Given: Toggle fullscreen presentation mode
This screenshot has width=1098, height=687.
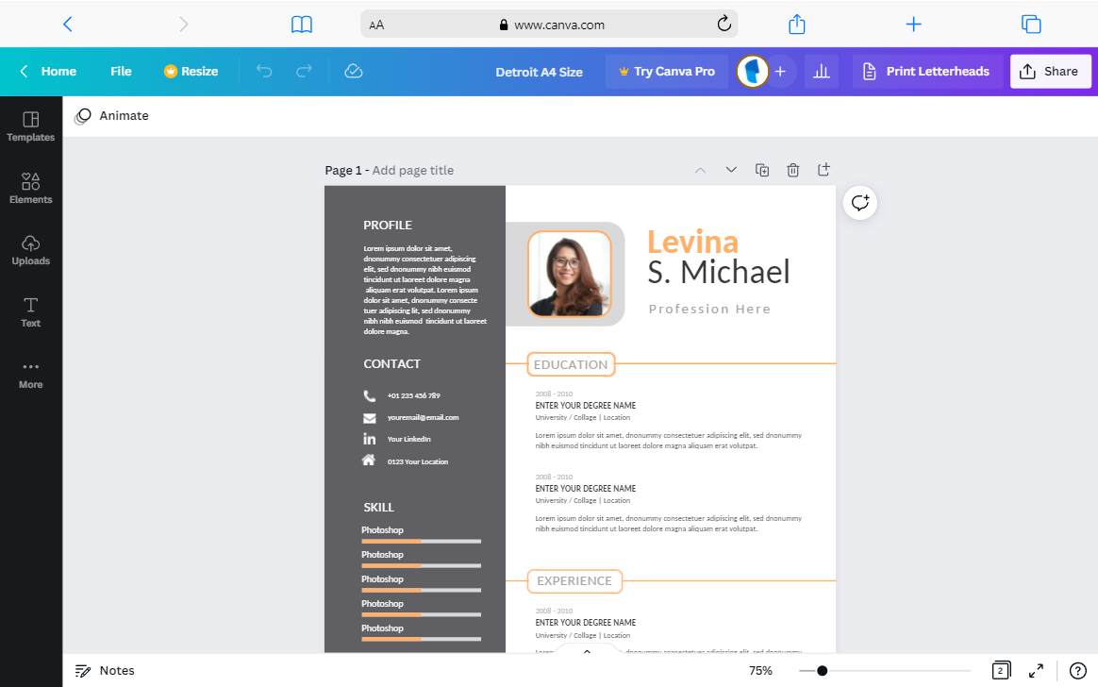Looking at the screenshot, I should (x=1037, y=670).
